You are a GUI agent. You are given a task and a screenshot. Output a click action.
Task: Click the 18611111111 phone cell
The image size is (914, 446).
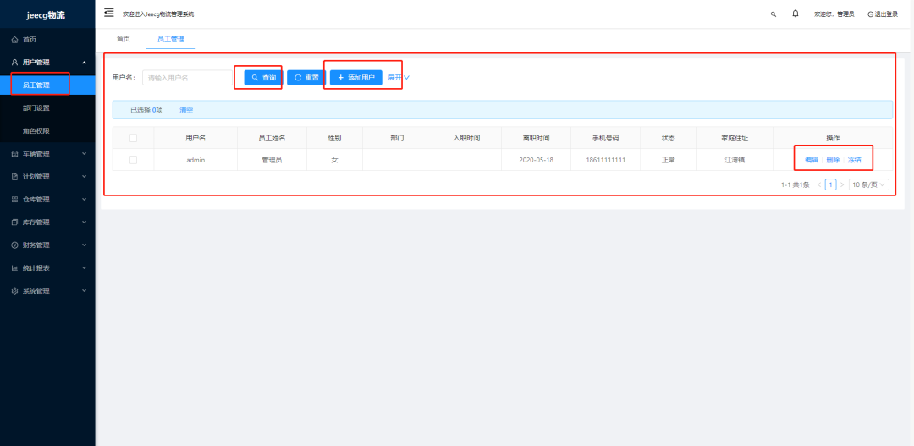[606, 160]
